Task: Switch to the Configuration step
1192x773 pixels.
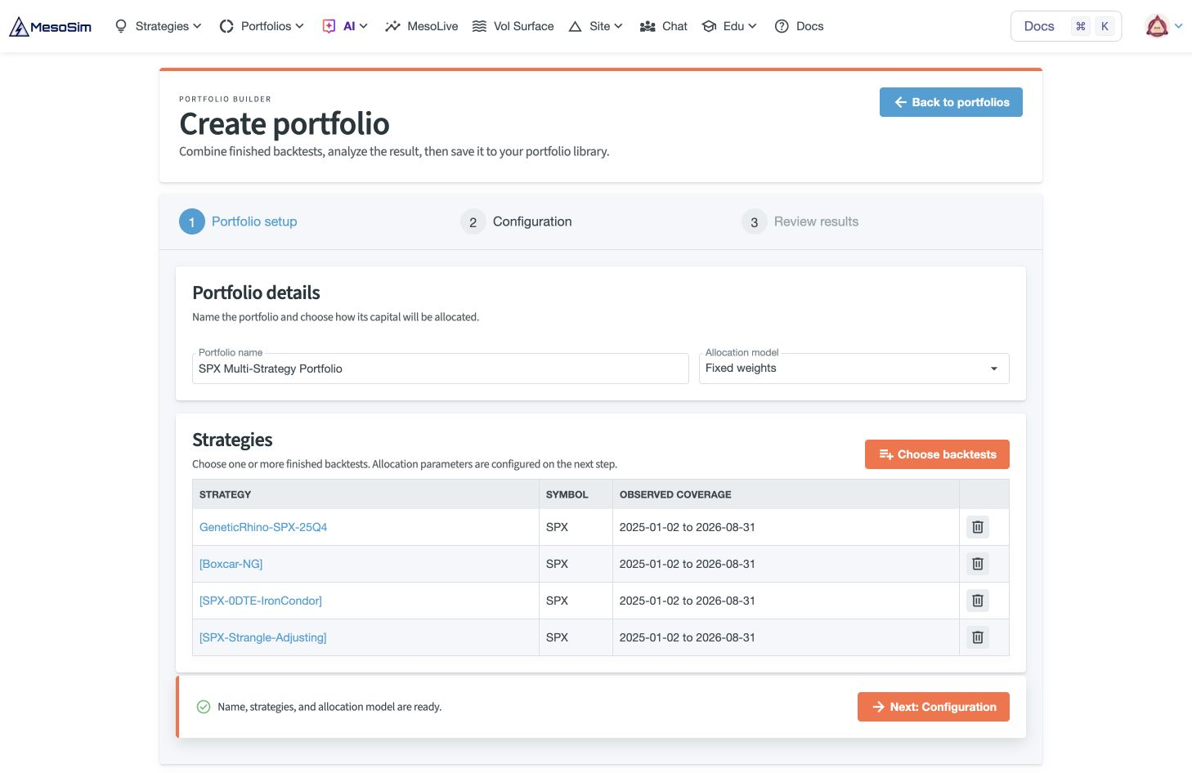Action: tap(516, 221)
